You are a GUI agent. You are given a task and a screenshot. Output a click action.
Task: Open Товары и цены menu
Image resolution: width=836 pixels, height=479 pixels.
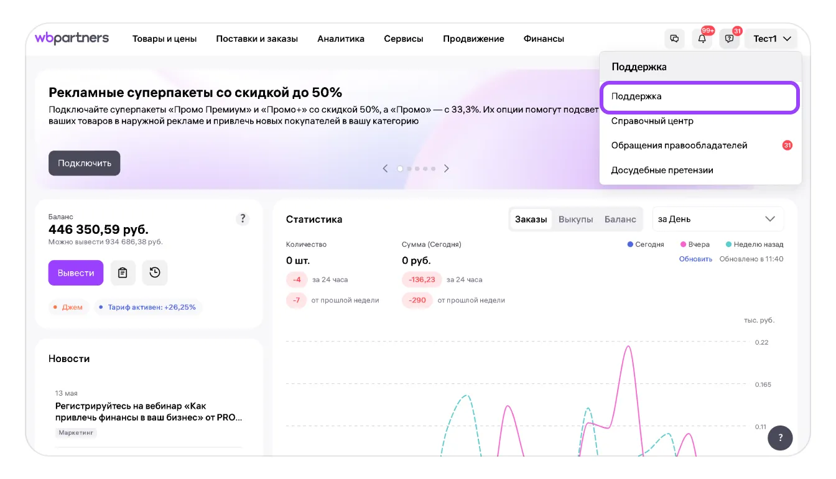coord(164,39)
